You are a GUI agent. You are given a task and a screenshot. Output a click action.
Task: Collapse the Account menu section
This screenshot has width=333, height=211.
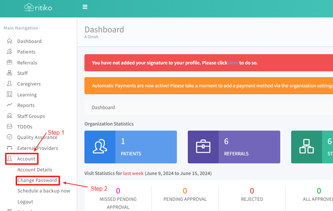[x=26, y=159]
